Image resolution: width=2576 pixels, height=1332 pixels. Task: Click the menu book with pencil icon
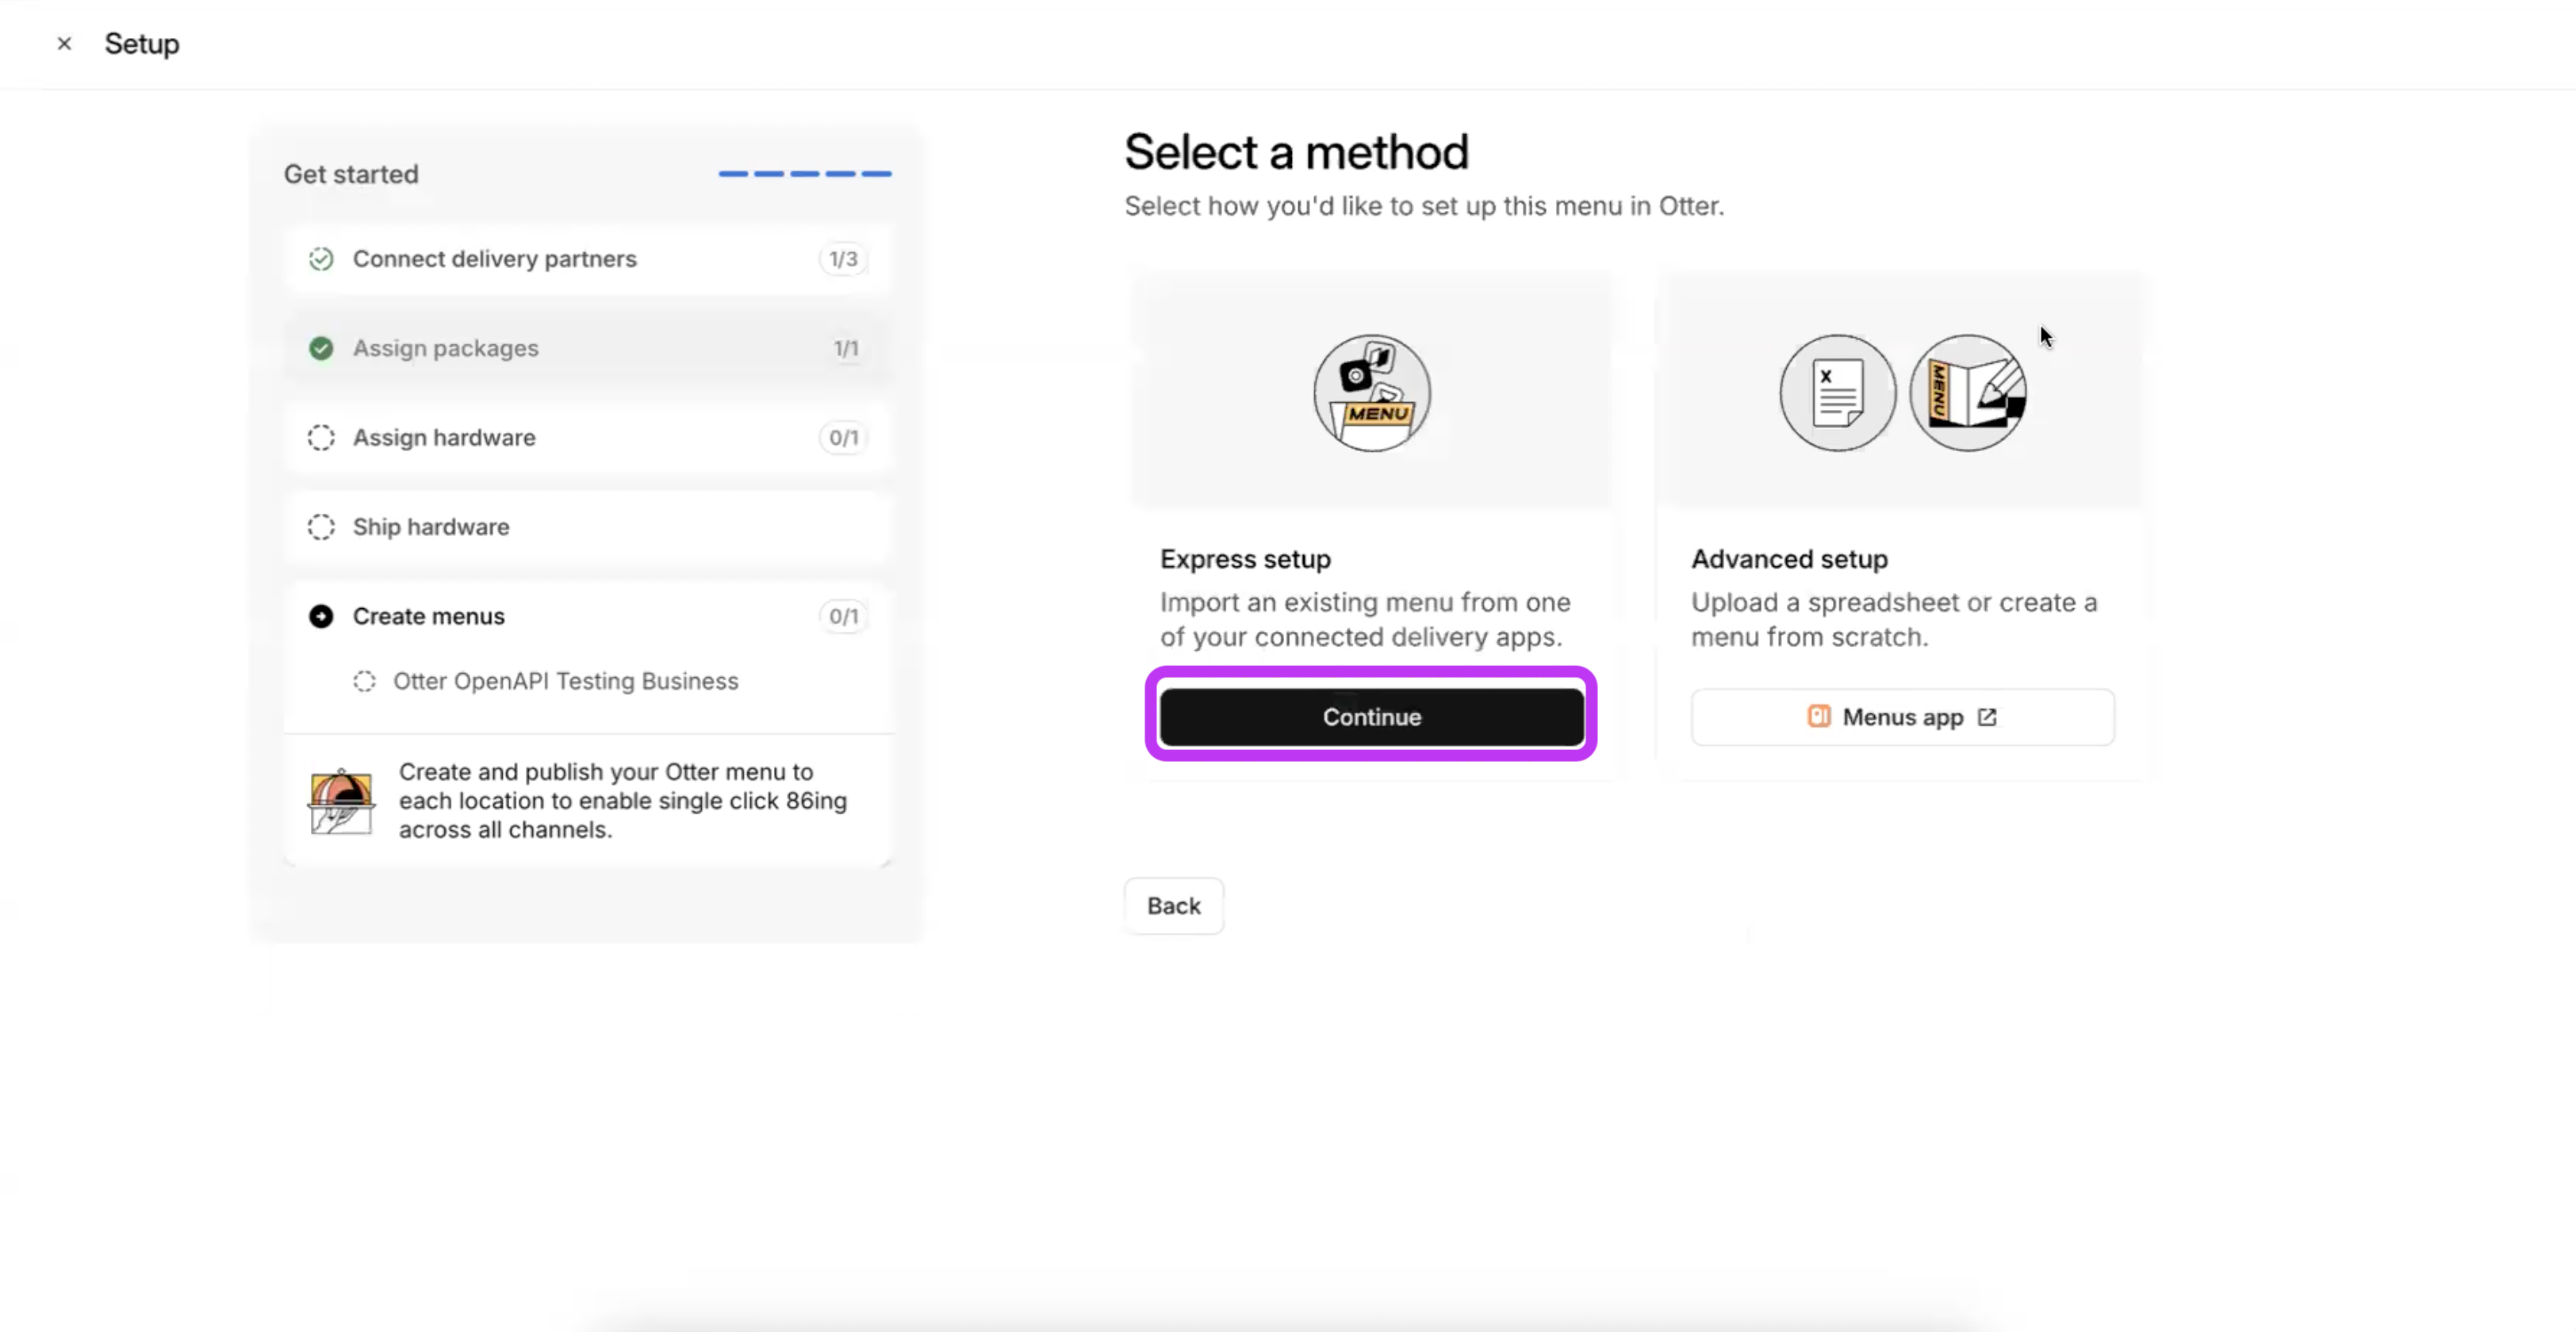pos(1967,393)
